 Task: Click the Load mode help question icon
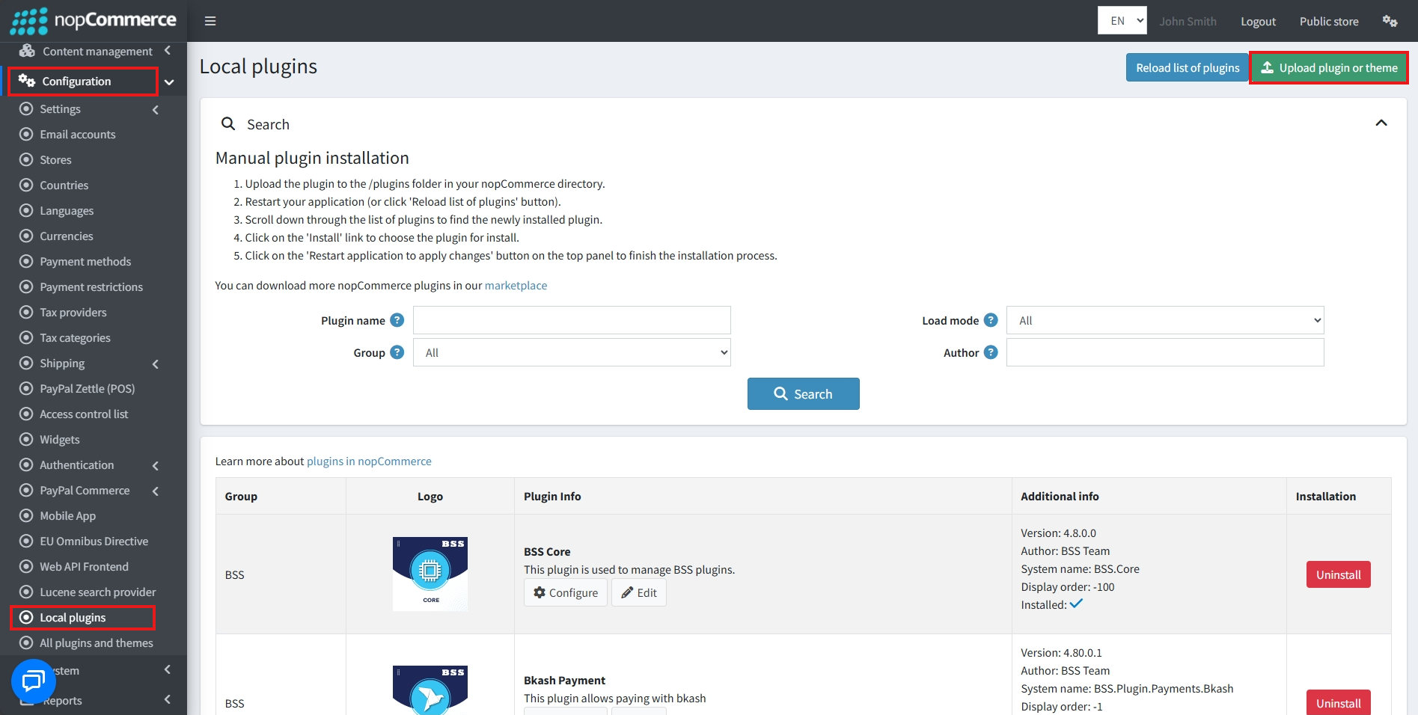(x=991, y=320)
